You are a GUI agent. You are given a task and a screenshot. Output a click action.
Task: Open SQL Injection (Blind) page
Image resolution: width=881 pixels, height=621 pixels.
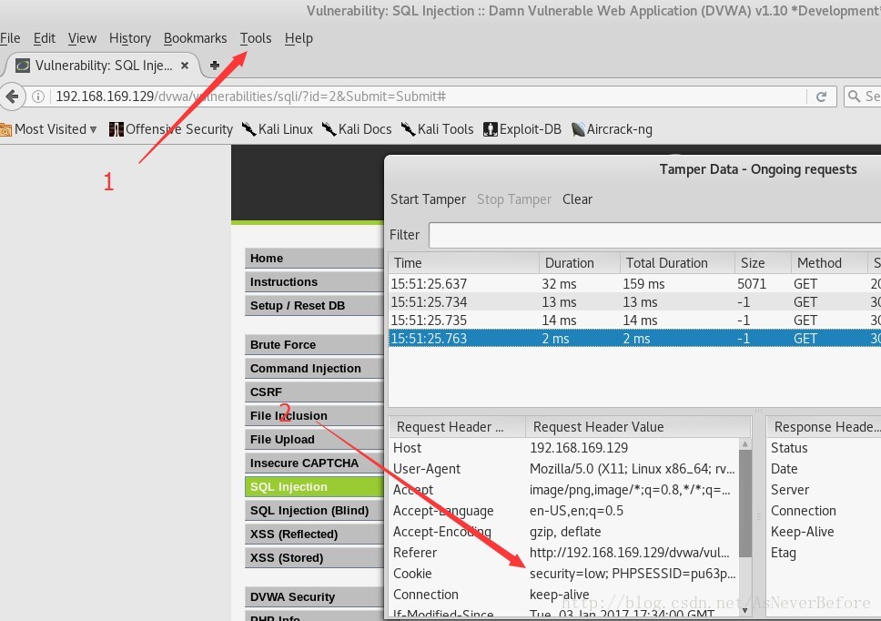point(315,510)
